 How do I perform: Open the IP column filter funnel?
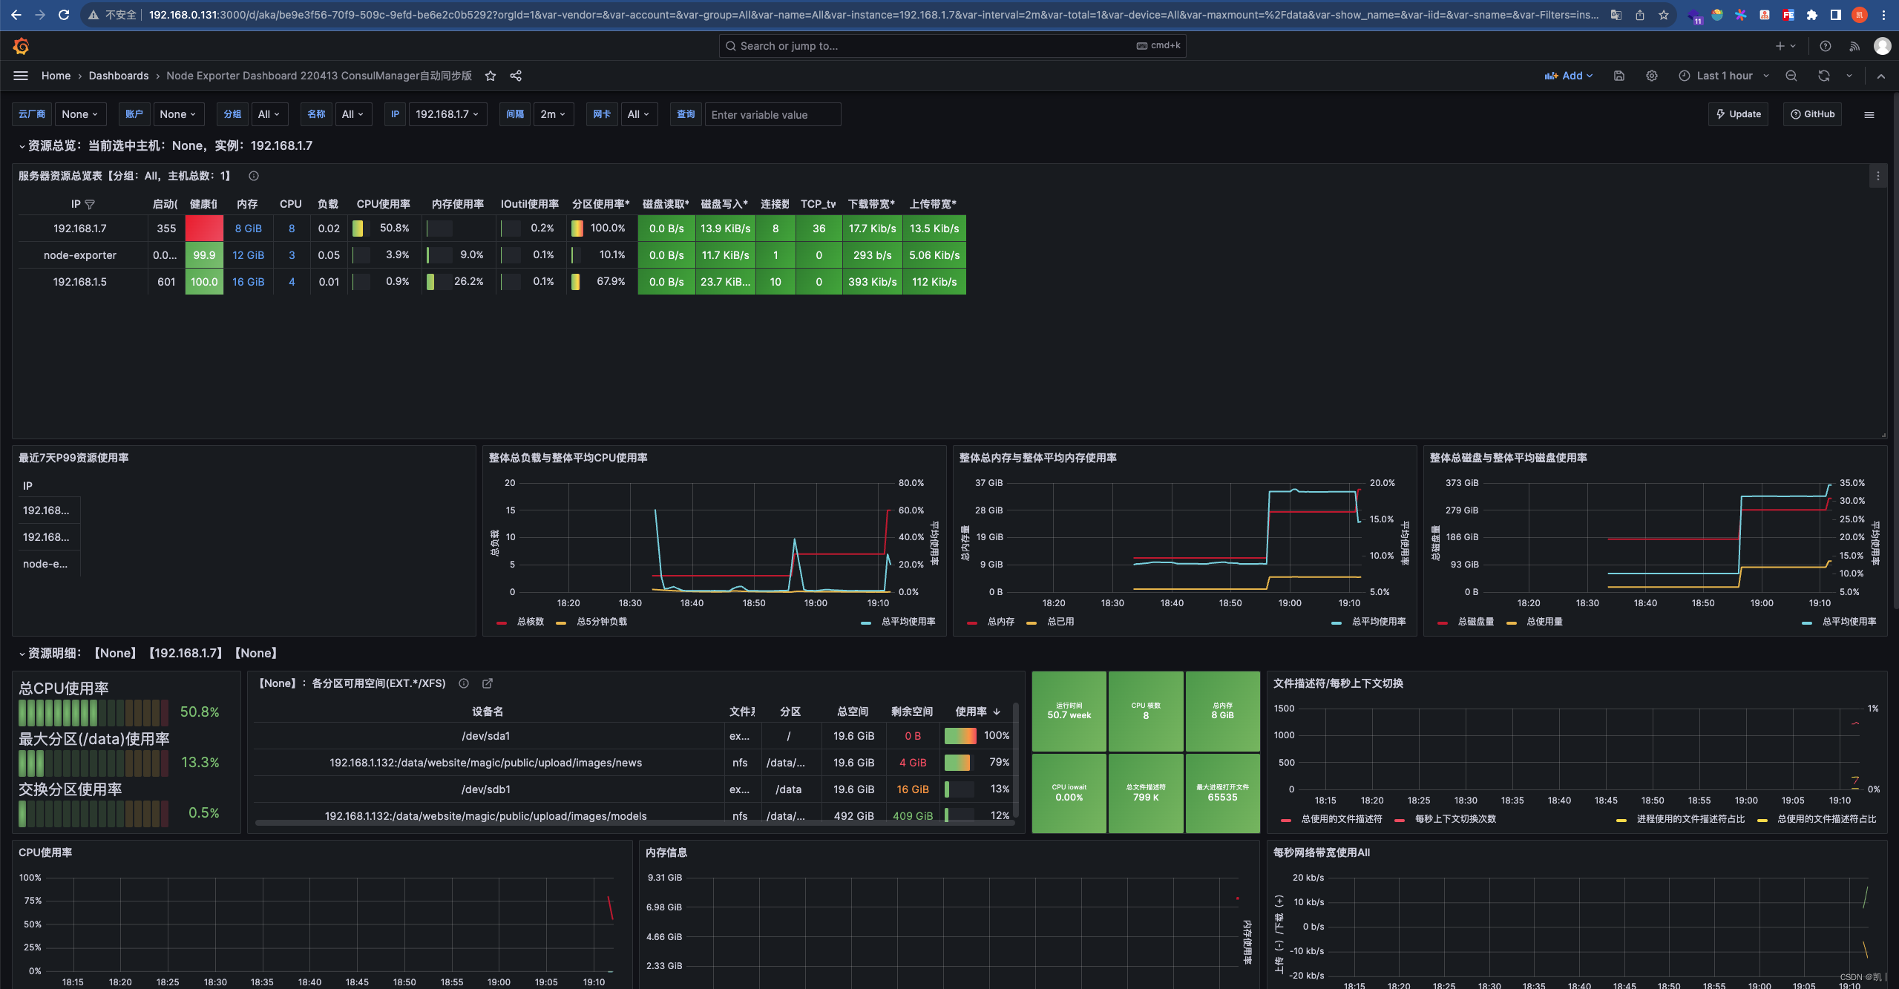point(90,204)
